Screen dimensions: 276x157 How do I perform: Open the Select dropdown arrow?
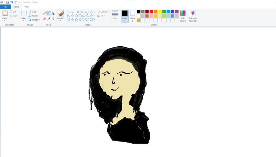[x=24, y=21]
